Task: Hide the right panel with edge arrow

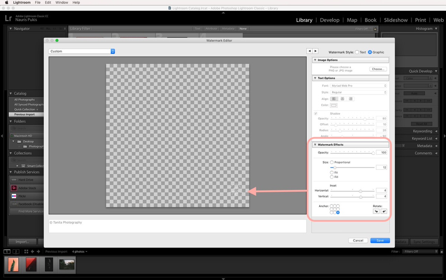Action: 444,135
